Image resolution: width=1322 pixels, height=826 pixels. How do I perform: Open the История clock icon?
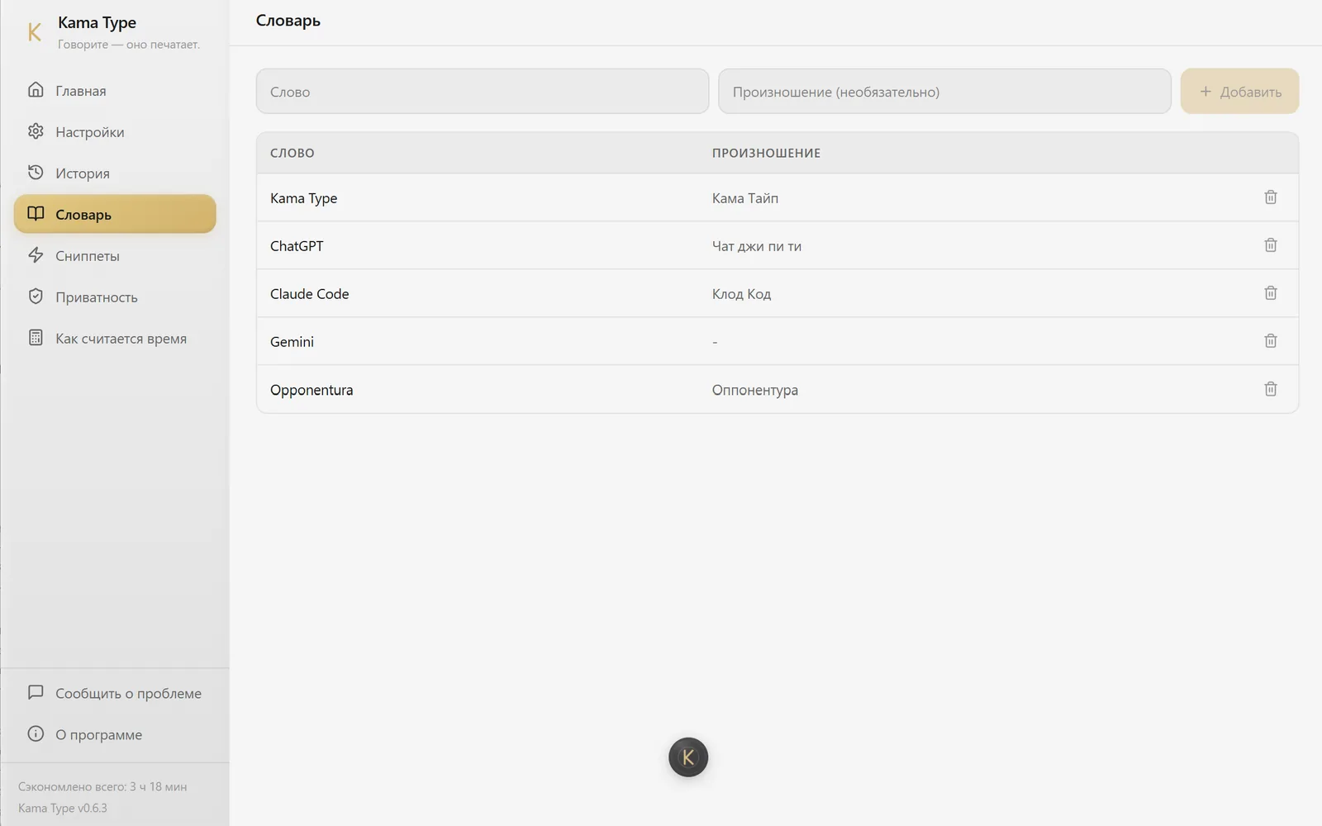coord(36,173)
